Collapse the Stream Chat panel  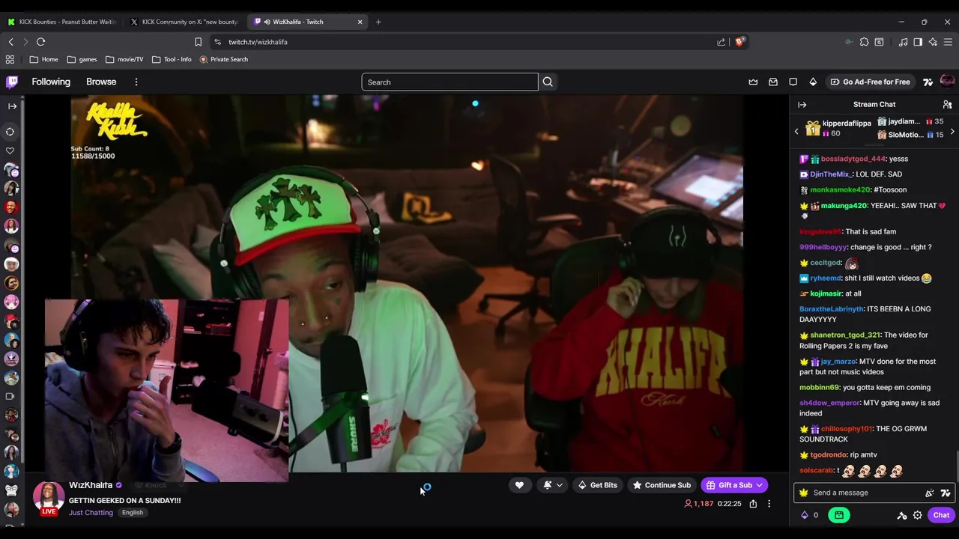click(x=802, y=105)
